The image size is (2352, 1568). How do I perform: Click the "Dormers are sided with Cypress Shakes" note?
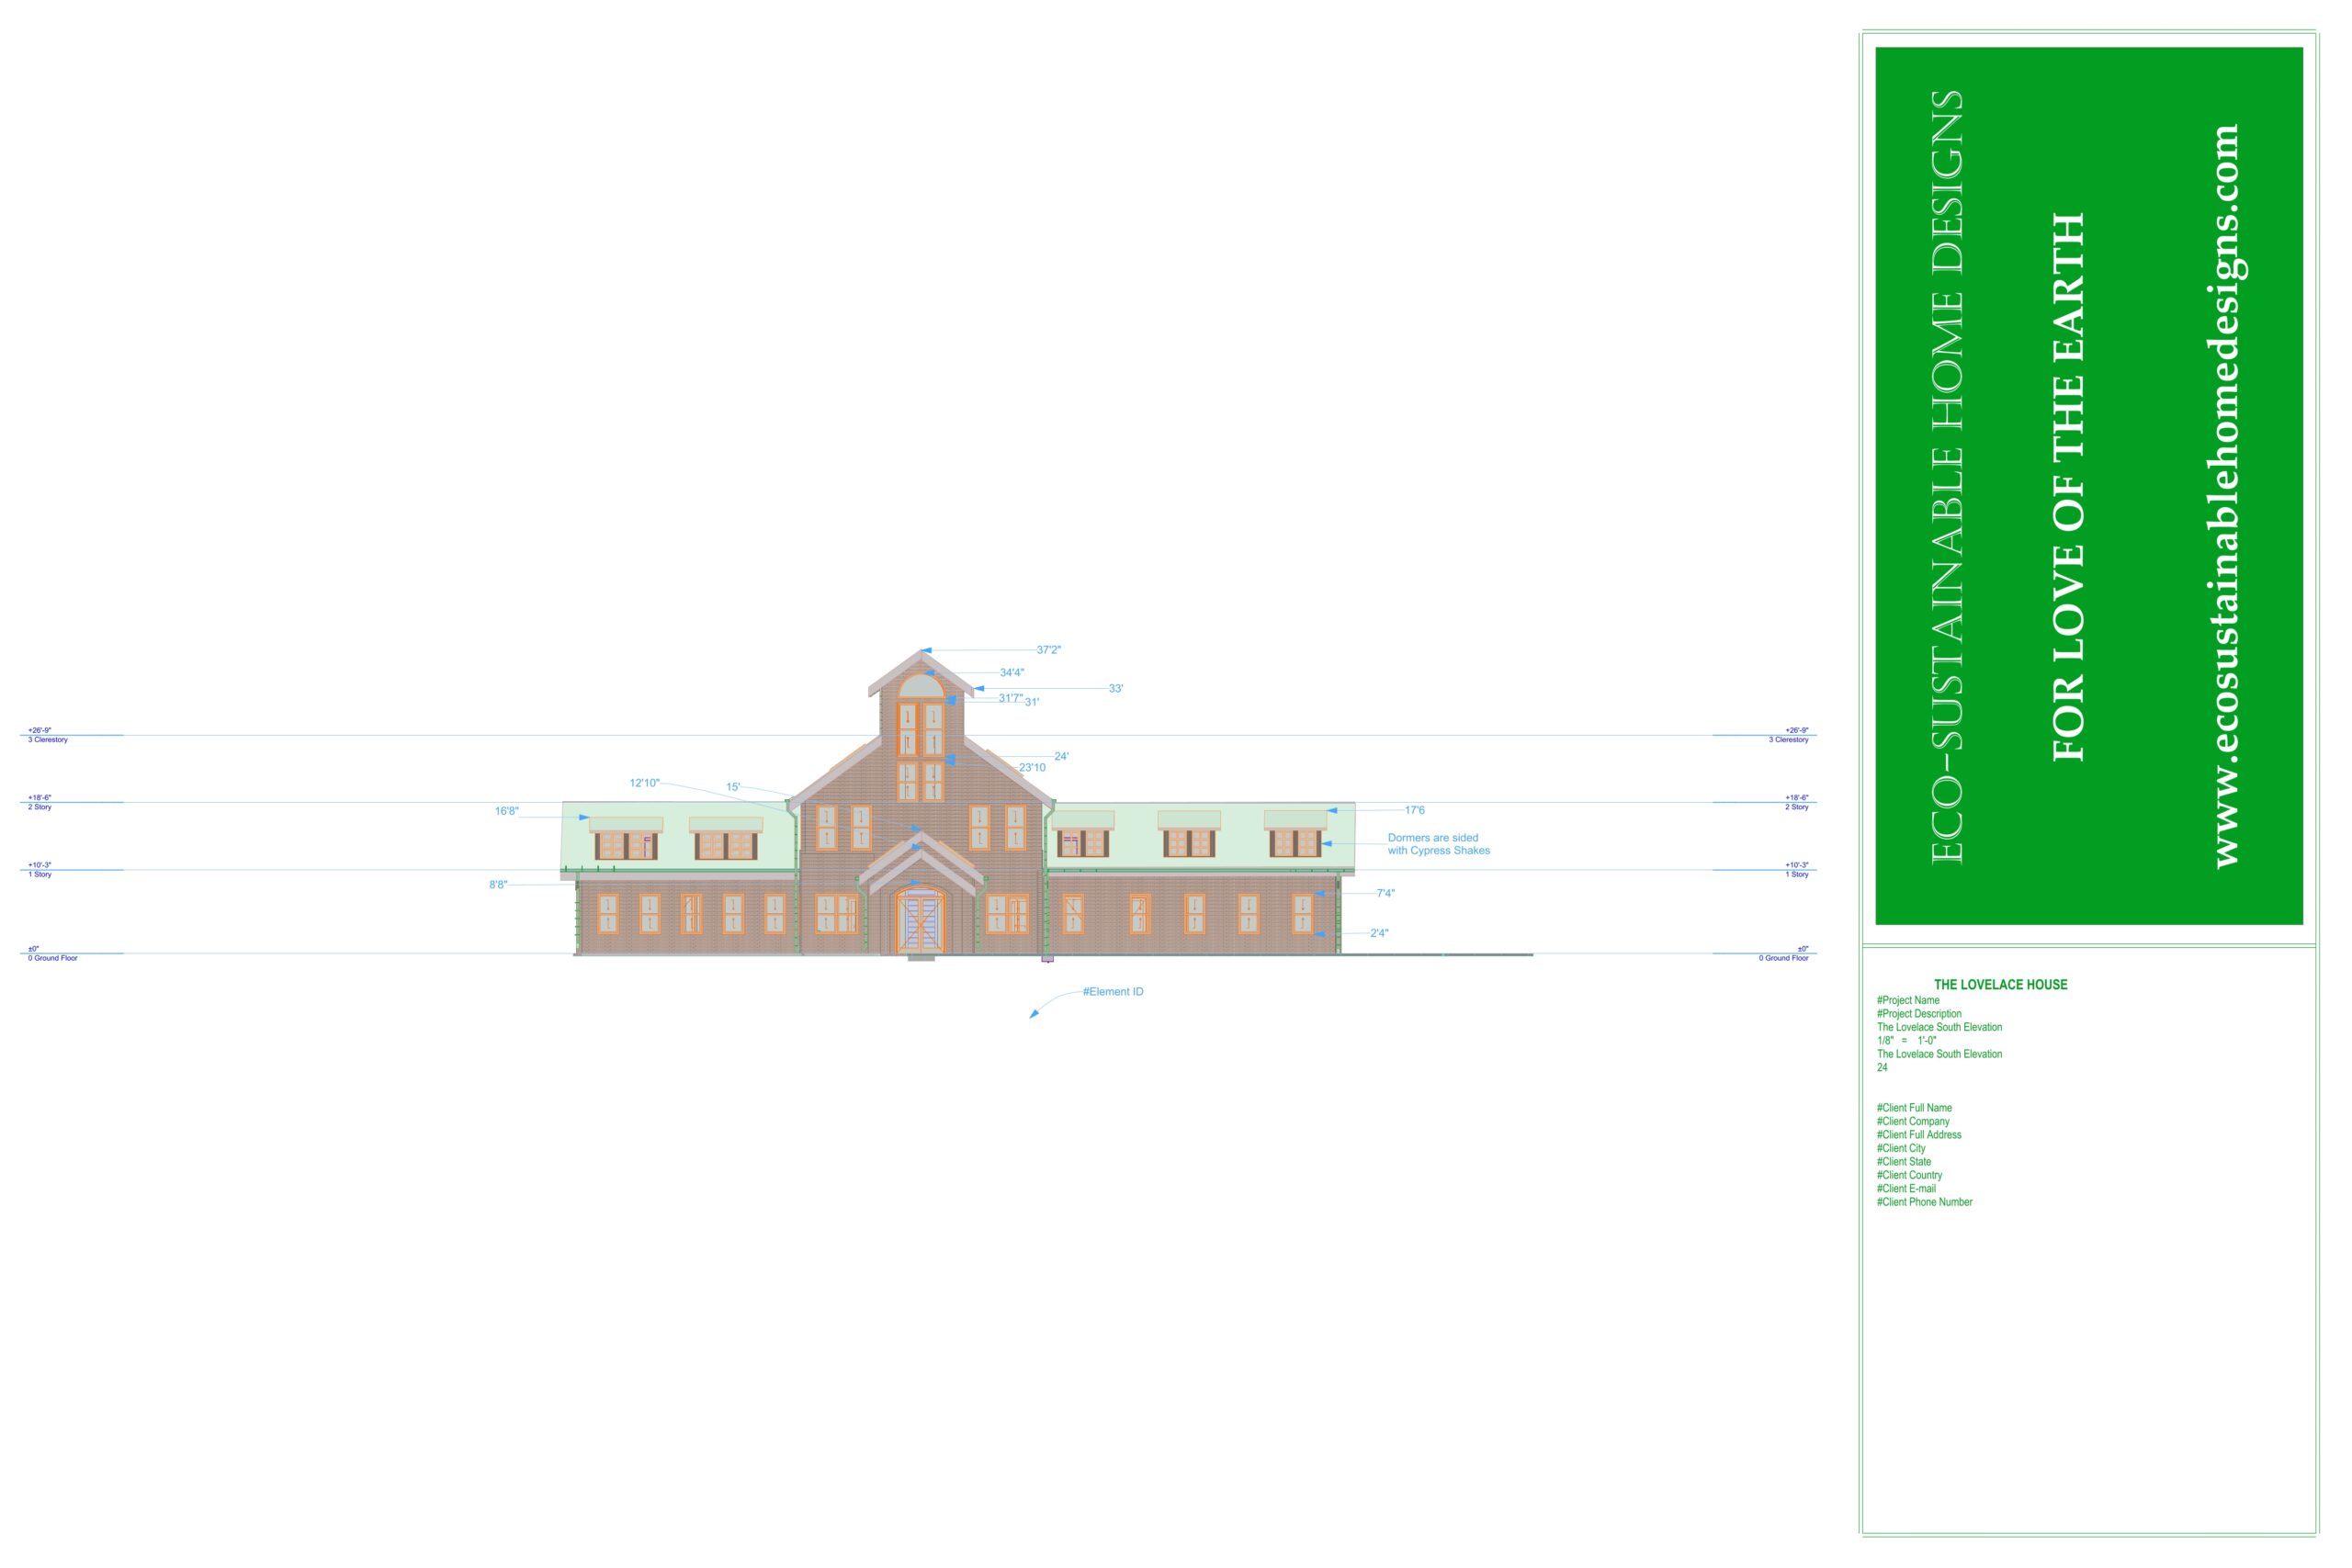pos(1438,844)
